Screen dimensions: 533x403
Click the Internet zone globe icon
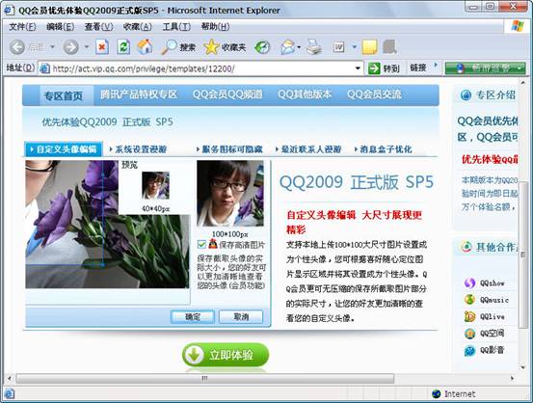tap(436, 393)
